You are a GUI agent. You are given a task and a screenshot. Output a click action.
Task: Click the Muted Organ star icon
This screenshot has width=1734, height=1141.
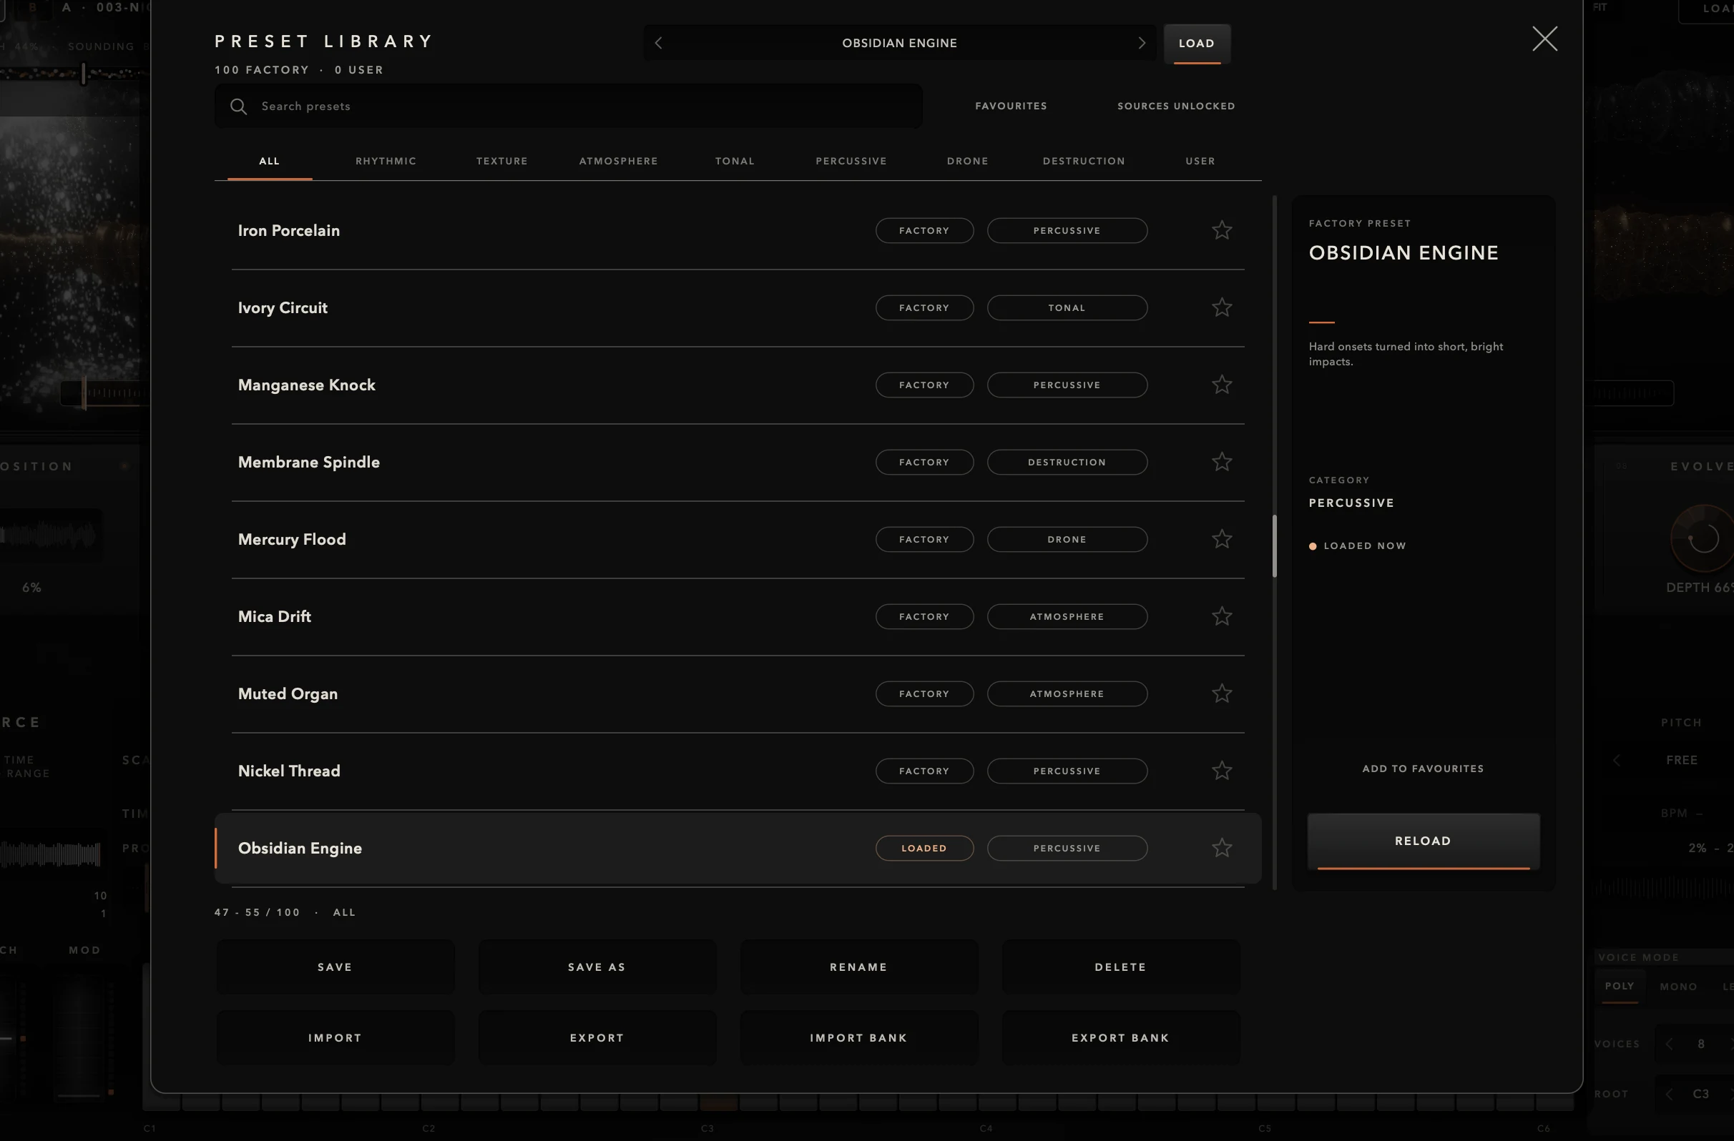click(1222, 693)
